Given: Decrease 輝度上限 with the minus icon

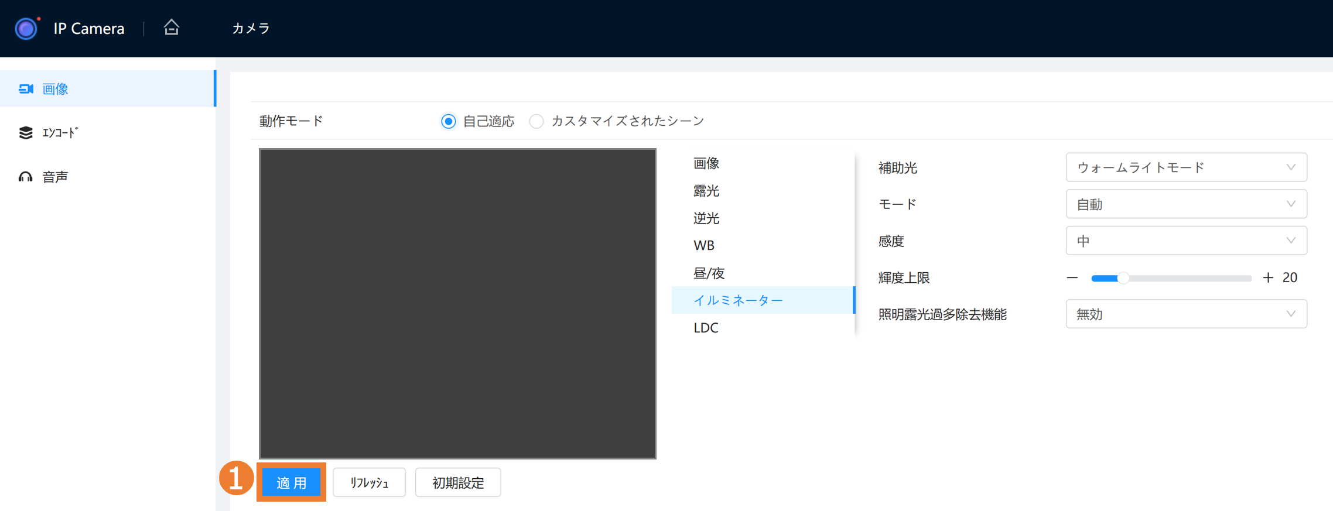Looking at the screenshot, I should click(x=1072, y=278).
